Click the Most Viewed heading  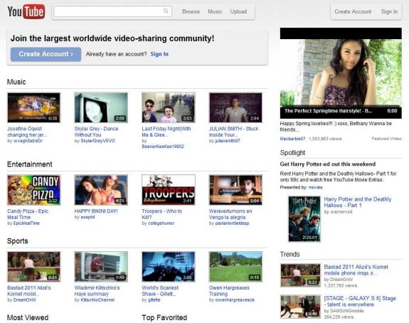point(28,317)
